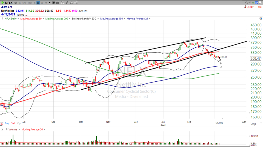Click the printer icon next to NFLX
This screenshot has width=263, height=148.
15,3
